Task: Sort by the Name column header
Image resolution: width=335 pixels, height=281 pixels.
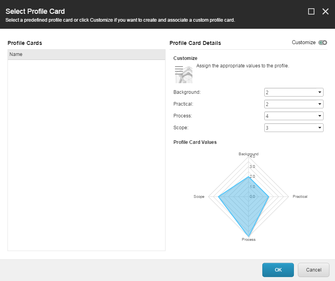Action: tap(86, 54)
